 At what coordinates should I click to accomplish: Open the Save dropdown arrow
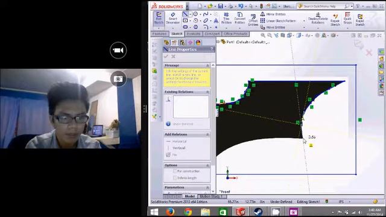point(225,6)
